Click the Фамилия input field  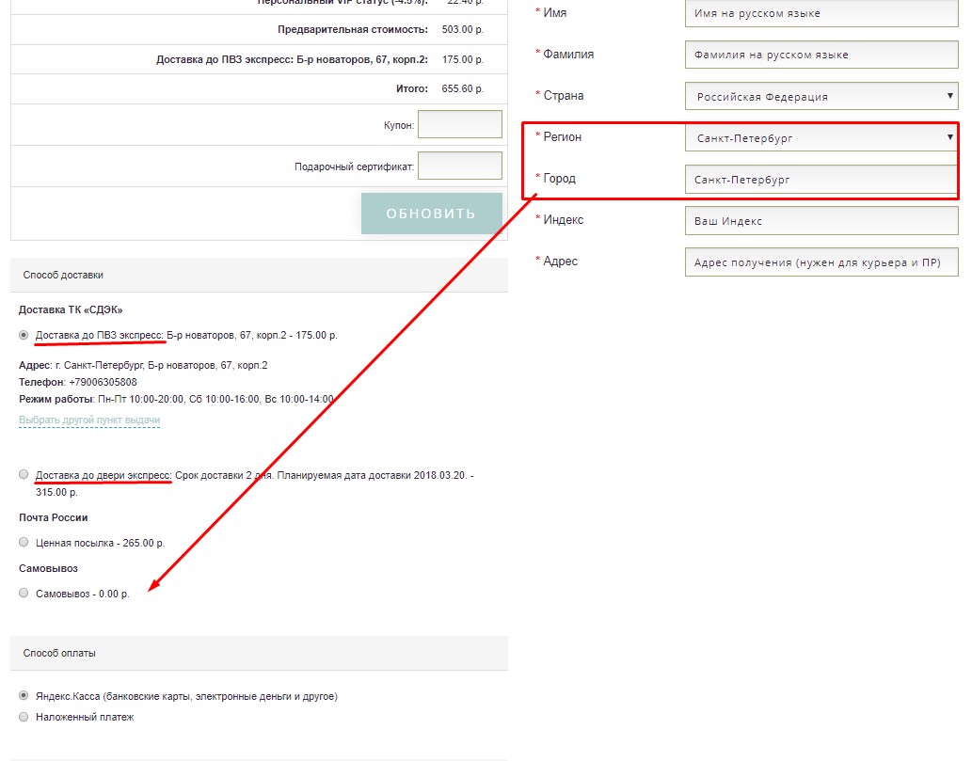[821, 55]
